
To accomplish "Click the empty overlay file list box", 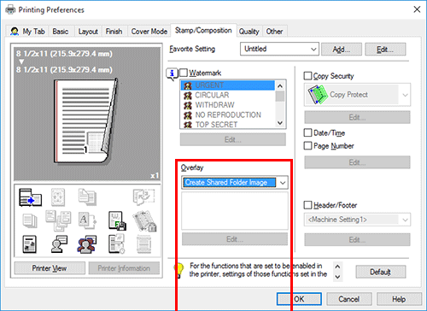I will point(235,210).
